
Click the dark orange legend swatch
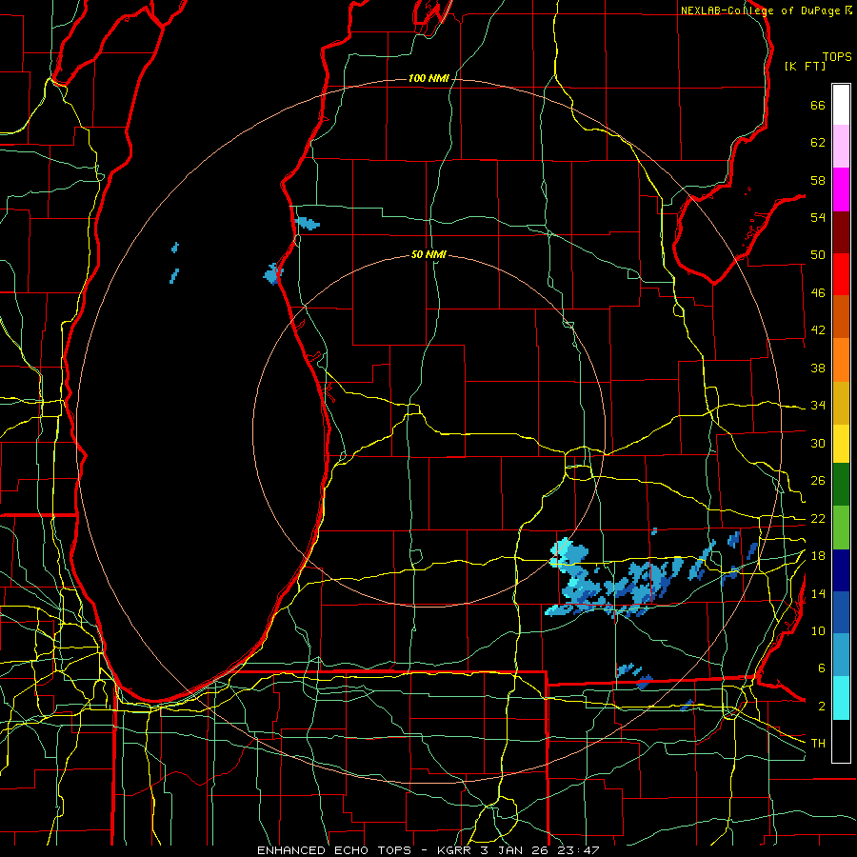coord(841,316)
